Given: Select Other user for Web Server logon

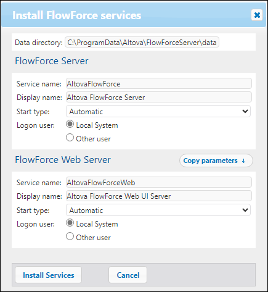Looking at the screenshot, I should tap(70, 236).
